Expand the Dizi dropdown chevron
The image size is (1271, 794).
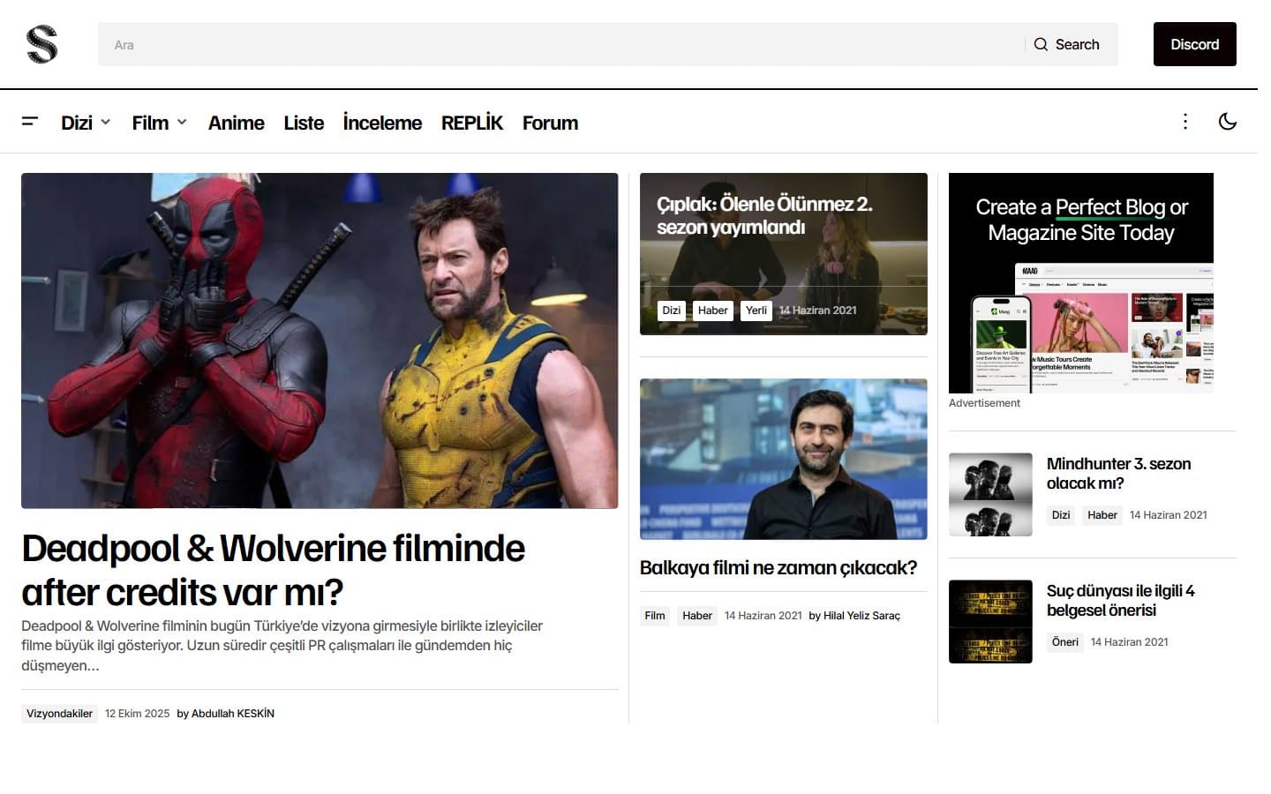coord(106,122)
